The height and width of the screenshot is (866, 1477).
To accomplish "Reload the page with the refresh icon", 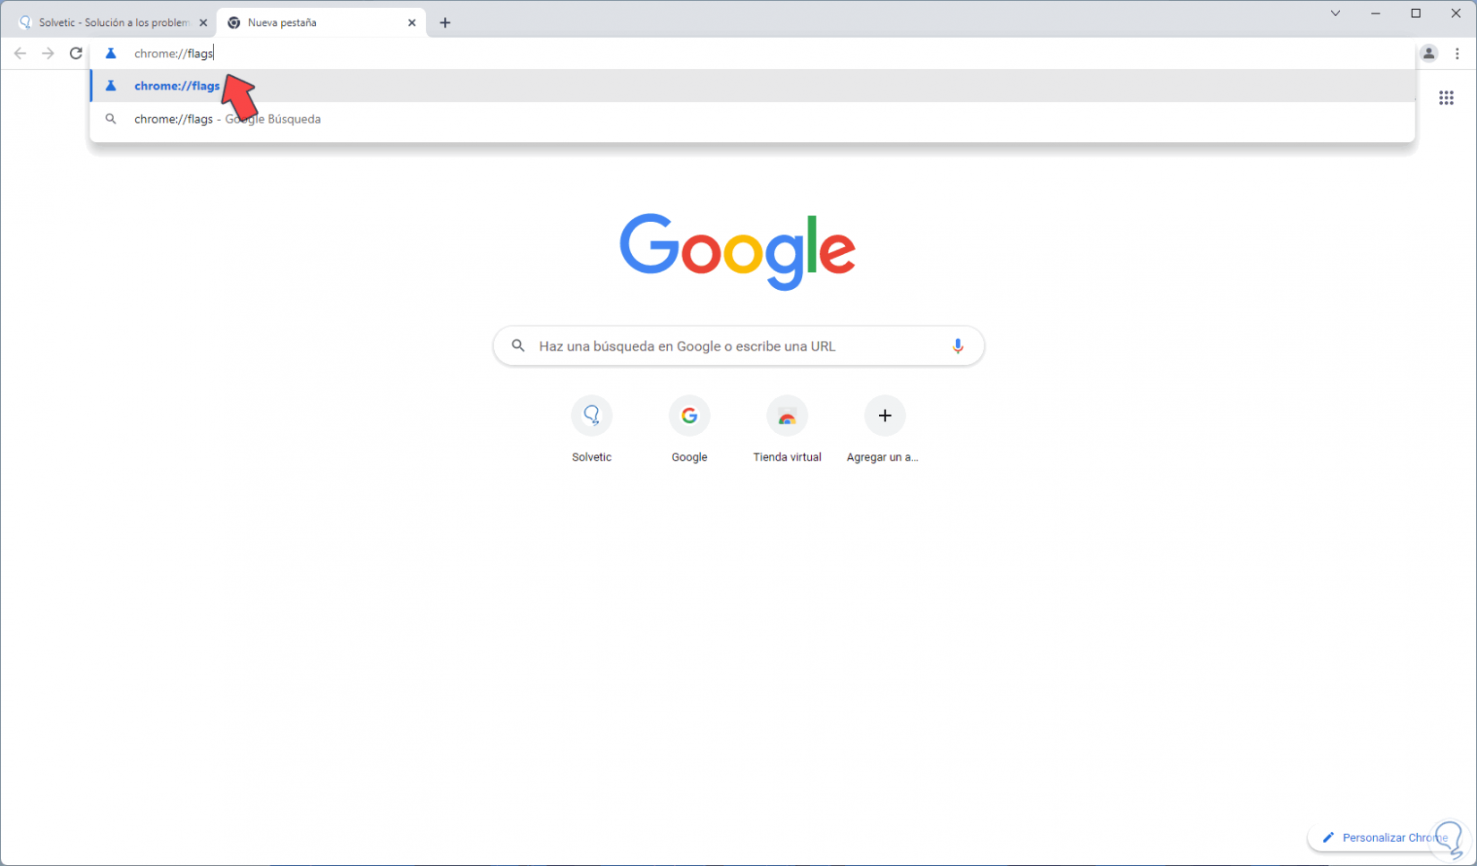I will click(76, 54).
